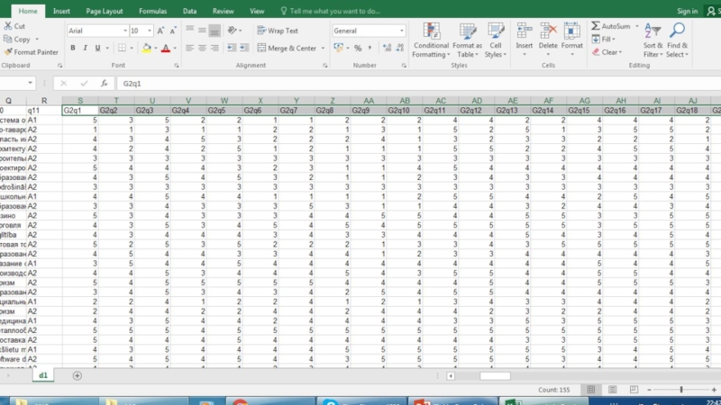This screenshot has width=721, height=405.
Task: Click the Format Painter brush icon
Action: click(7, 52)
